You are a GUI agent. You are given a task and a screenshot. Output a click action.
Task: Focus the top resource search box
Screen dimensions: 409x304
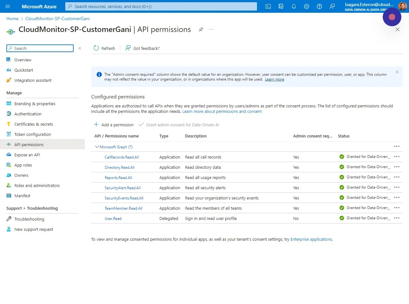[x=161, y=6]
